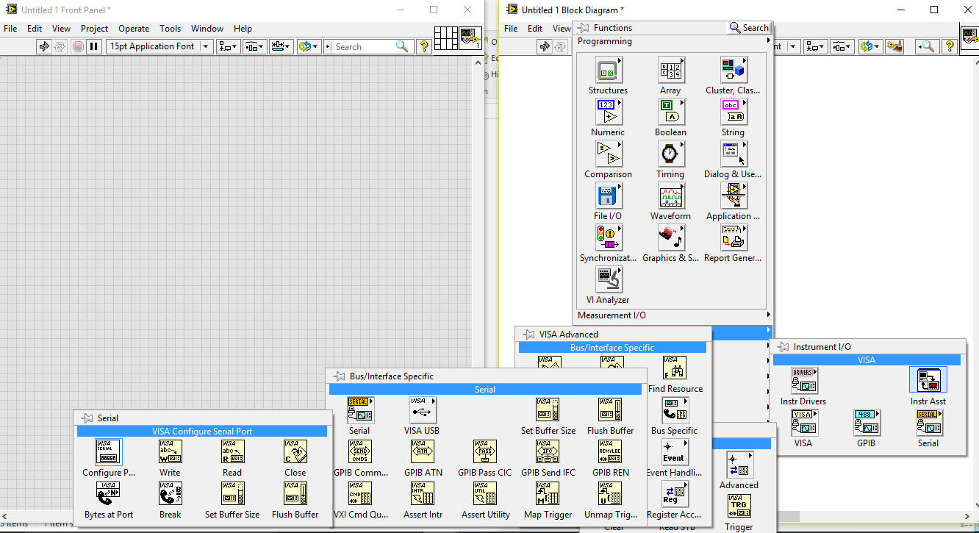Toggle Run Continuously on the Front Panel toolbar
This screenshot has height=533, width=979.
[60, 46]
